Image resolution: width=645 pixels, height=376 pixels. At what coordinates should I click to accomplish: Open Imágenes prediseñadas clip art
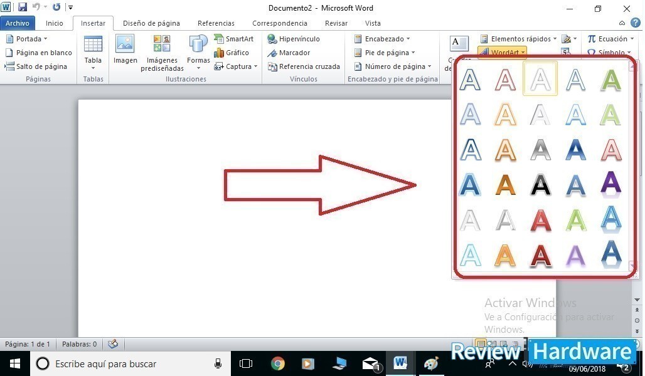[x=162, y=53]
